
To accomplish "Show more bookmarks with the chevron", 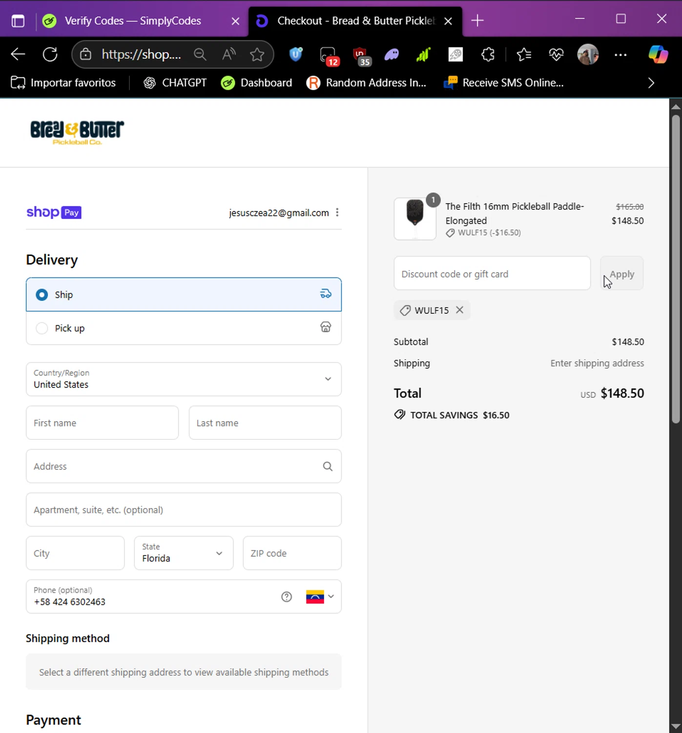I will click(651, 83).
